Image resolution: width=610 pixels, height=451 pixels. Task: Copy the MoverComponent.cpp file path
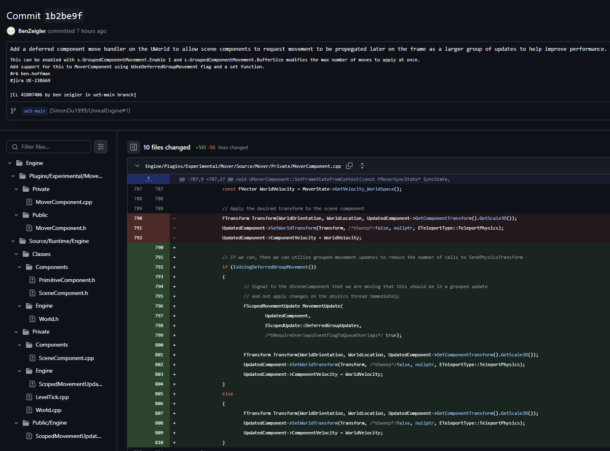click(349, 166)
